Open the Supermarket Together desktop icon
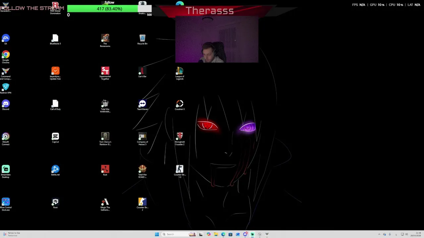 click(105, 73)
